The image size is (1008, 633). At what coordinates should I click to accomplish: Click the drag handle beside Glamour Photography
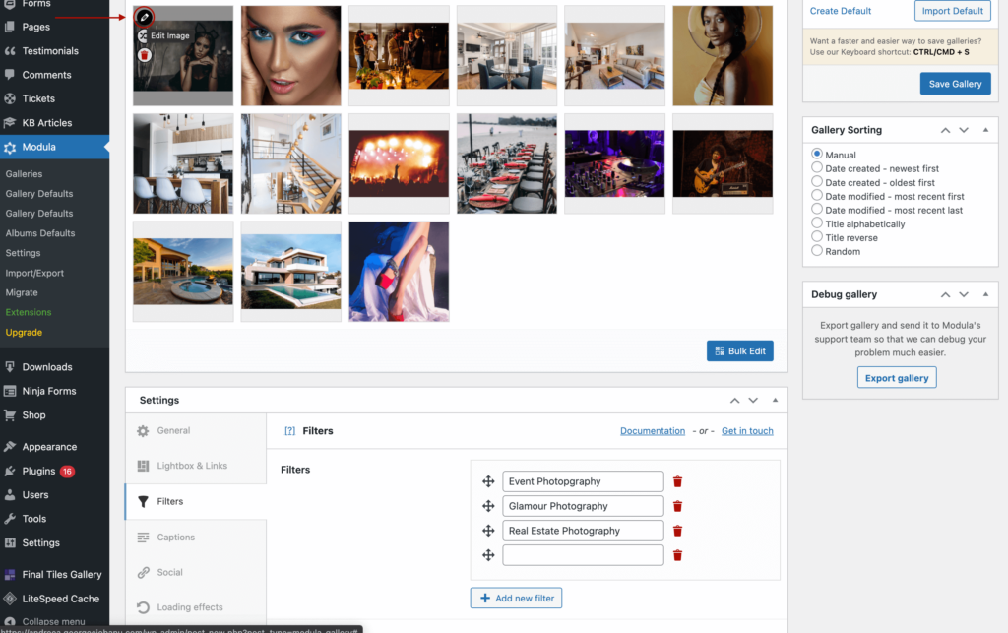[x=489, y=506]
